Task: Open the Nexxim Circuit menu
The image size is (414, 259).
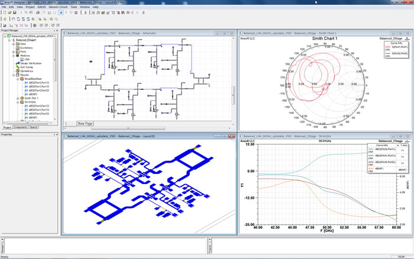Action: tap(58, 7)
